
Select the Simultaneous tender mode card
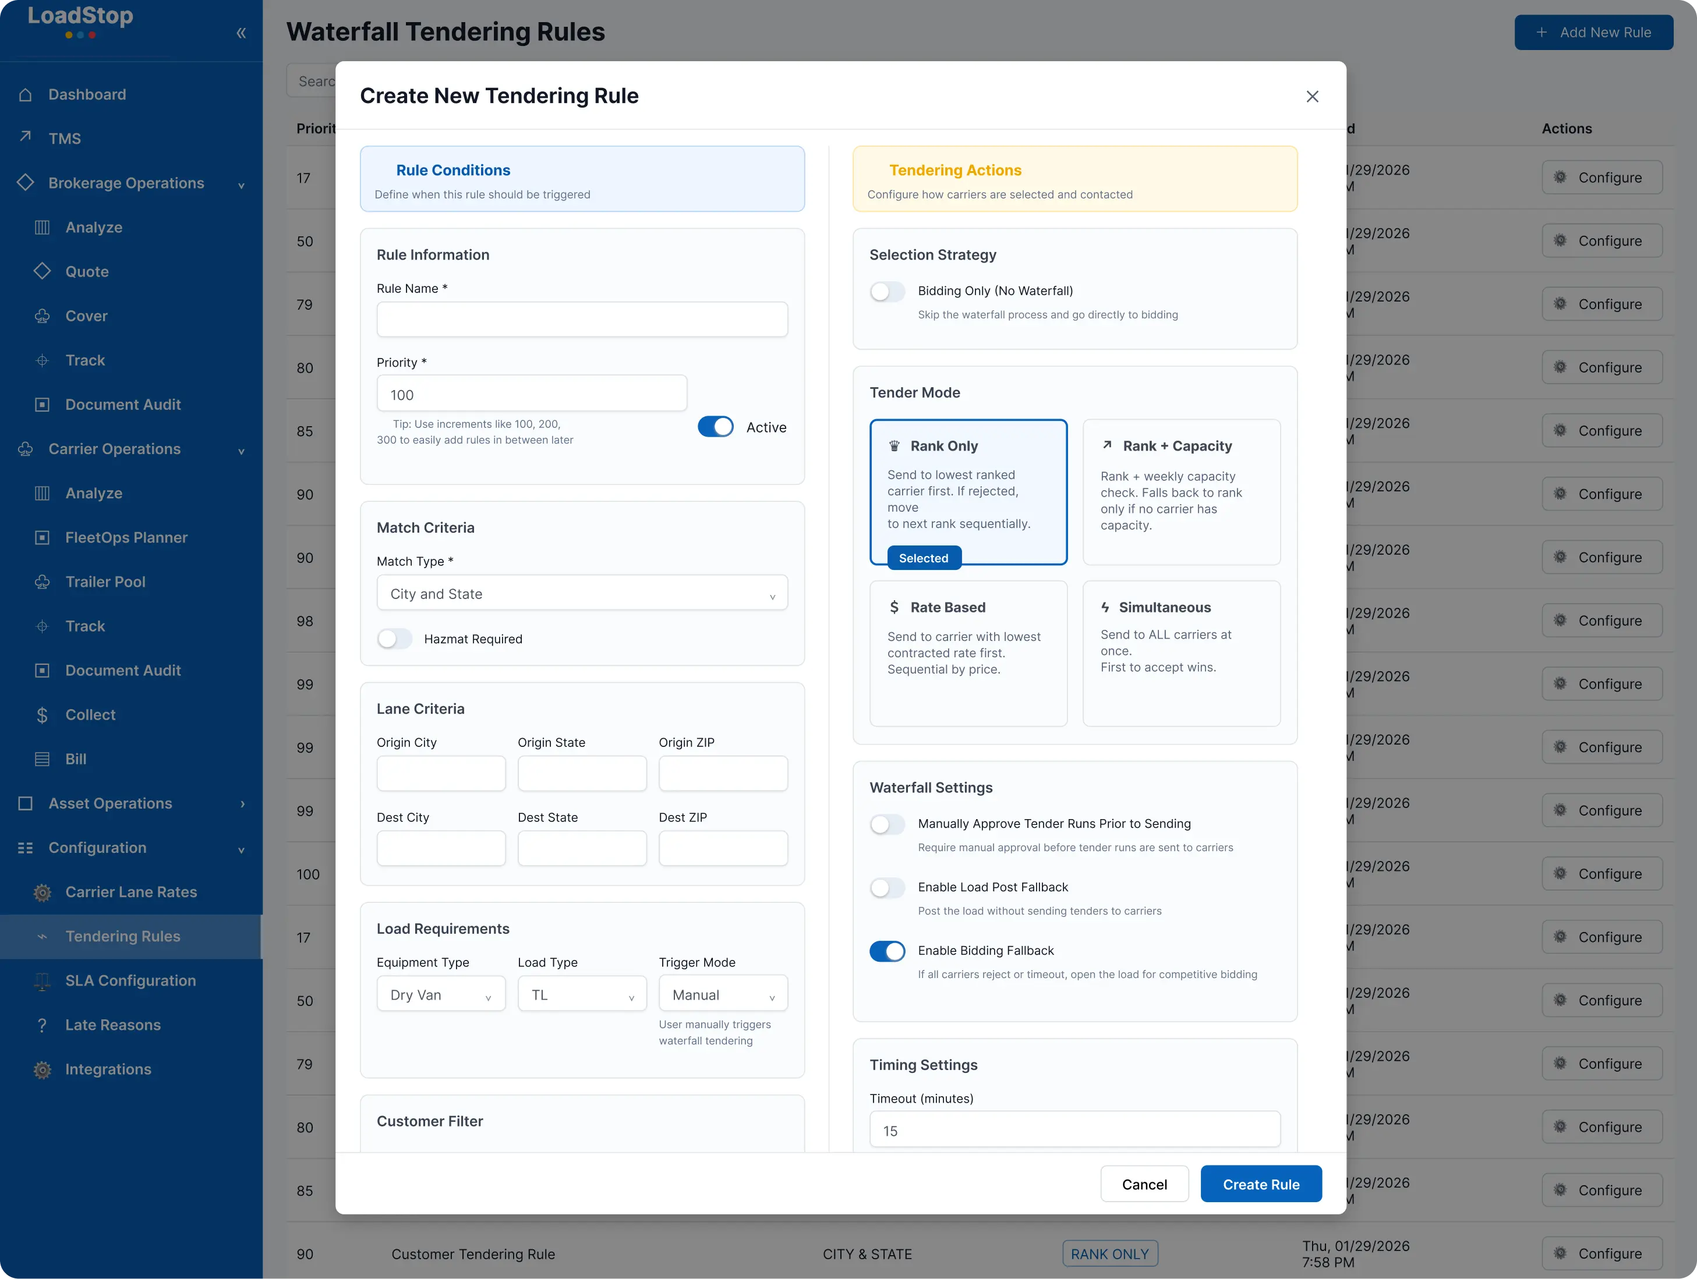point(1182,653)
